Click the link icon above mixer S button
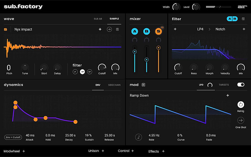Viewport: 251px width, 157px height. (x=162, y=28)
